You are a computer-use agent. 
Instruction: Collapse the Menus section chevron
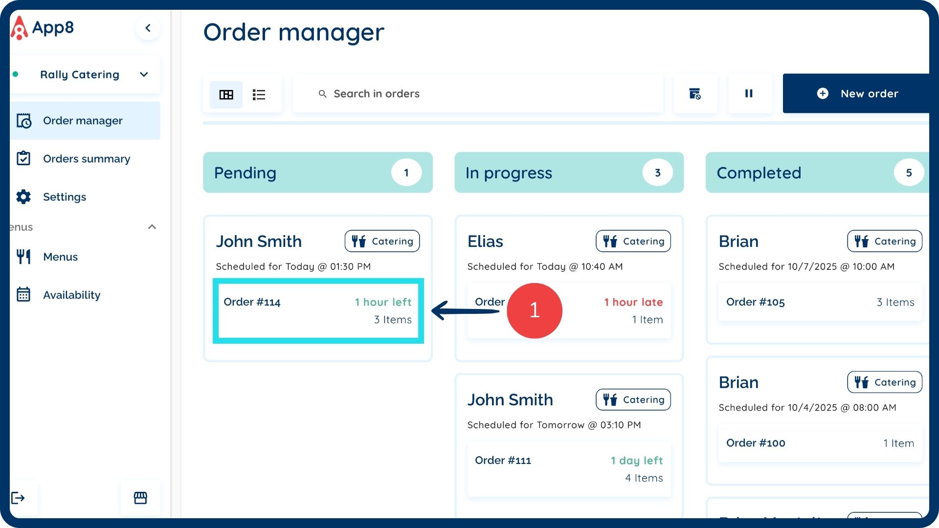click(152, 227)
